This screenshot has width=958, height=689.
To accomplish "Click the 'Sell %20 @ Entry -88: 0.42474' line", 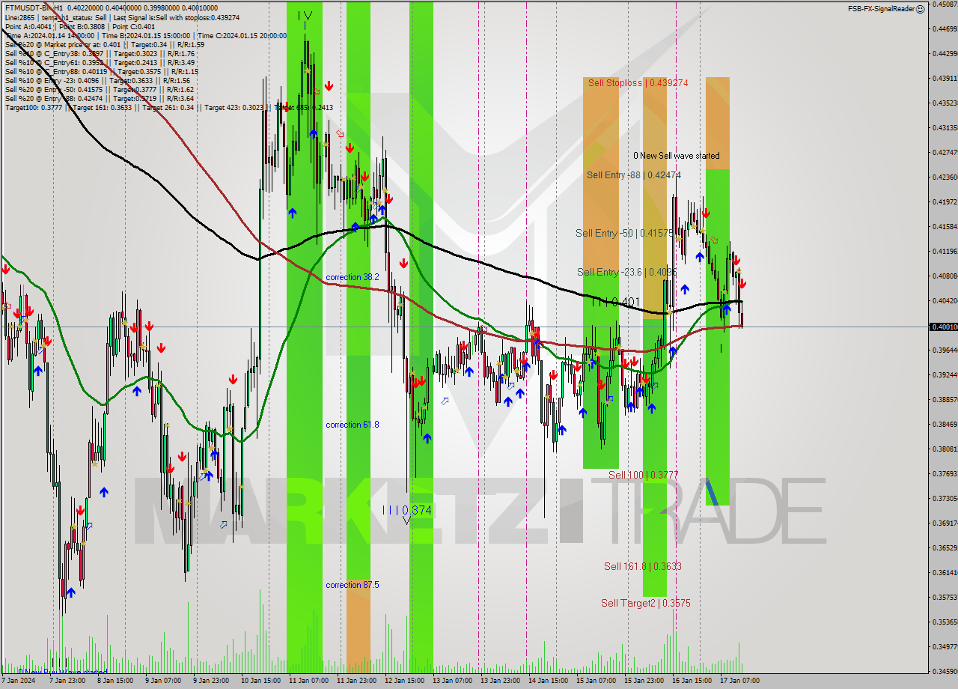I will click(100, 98).
